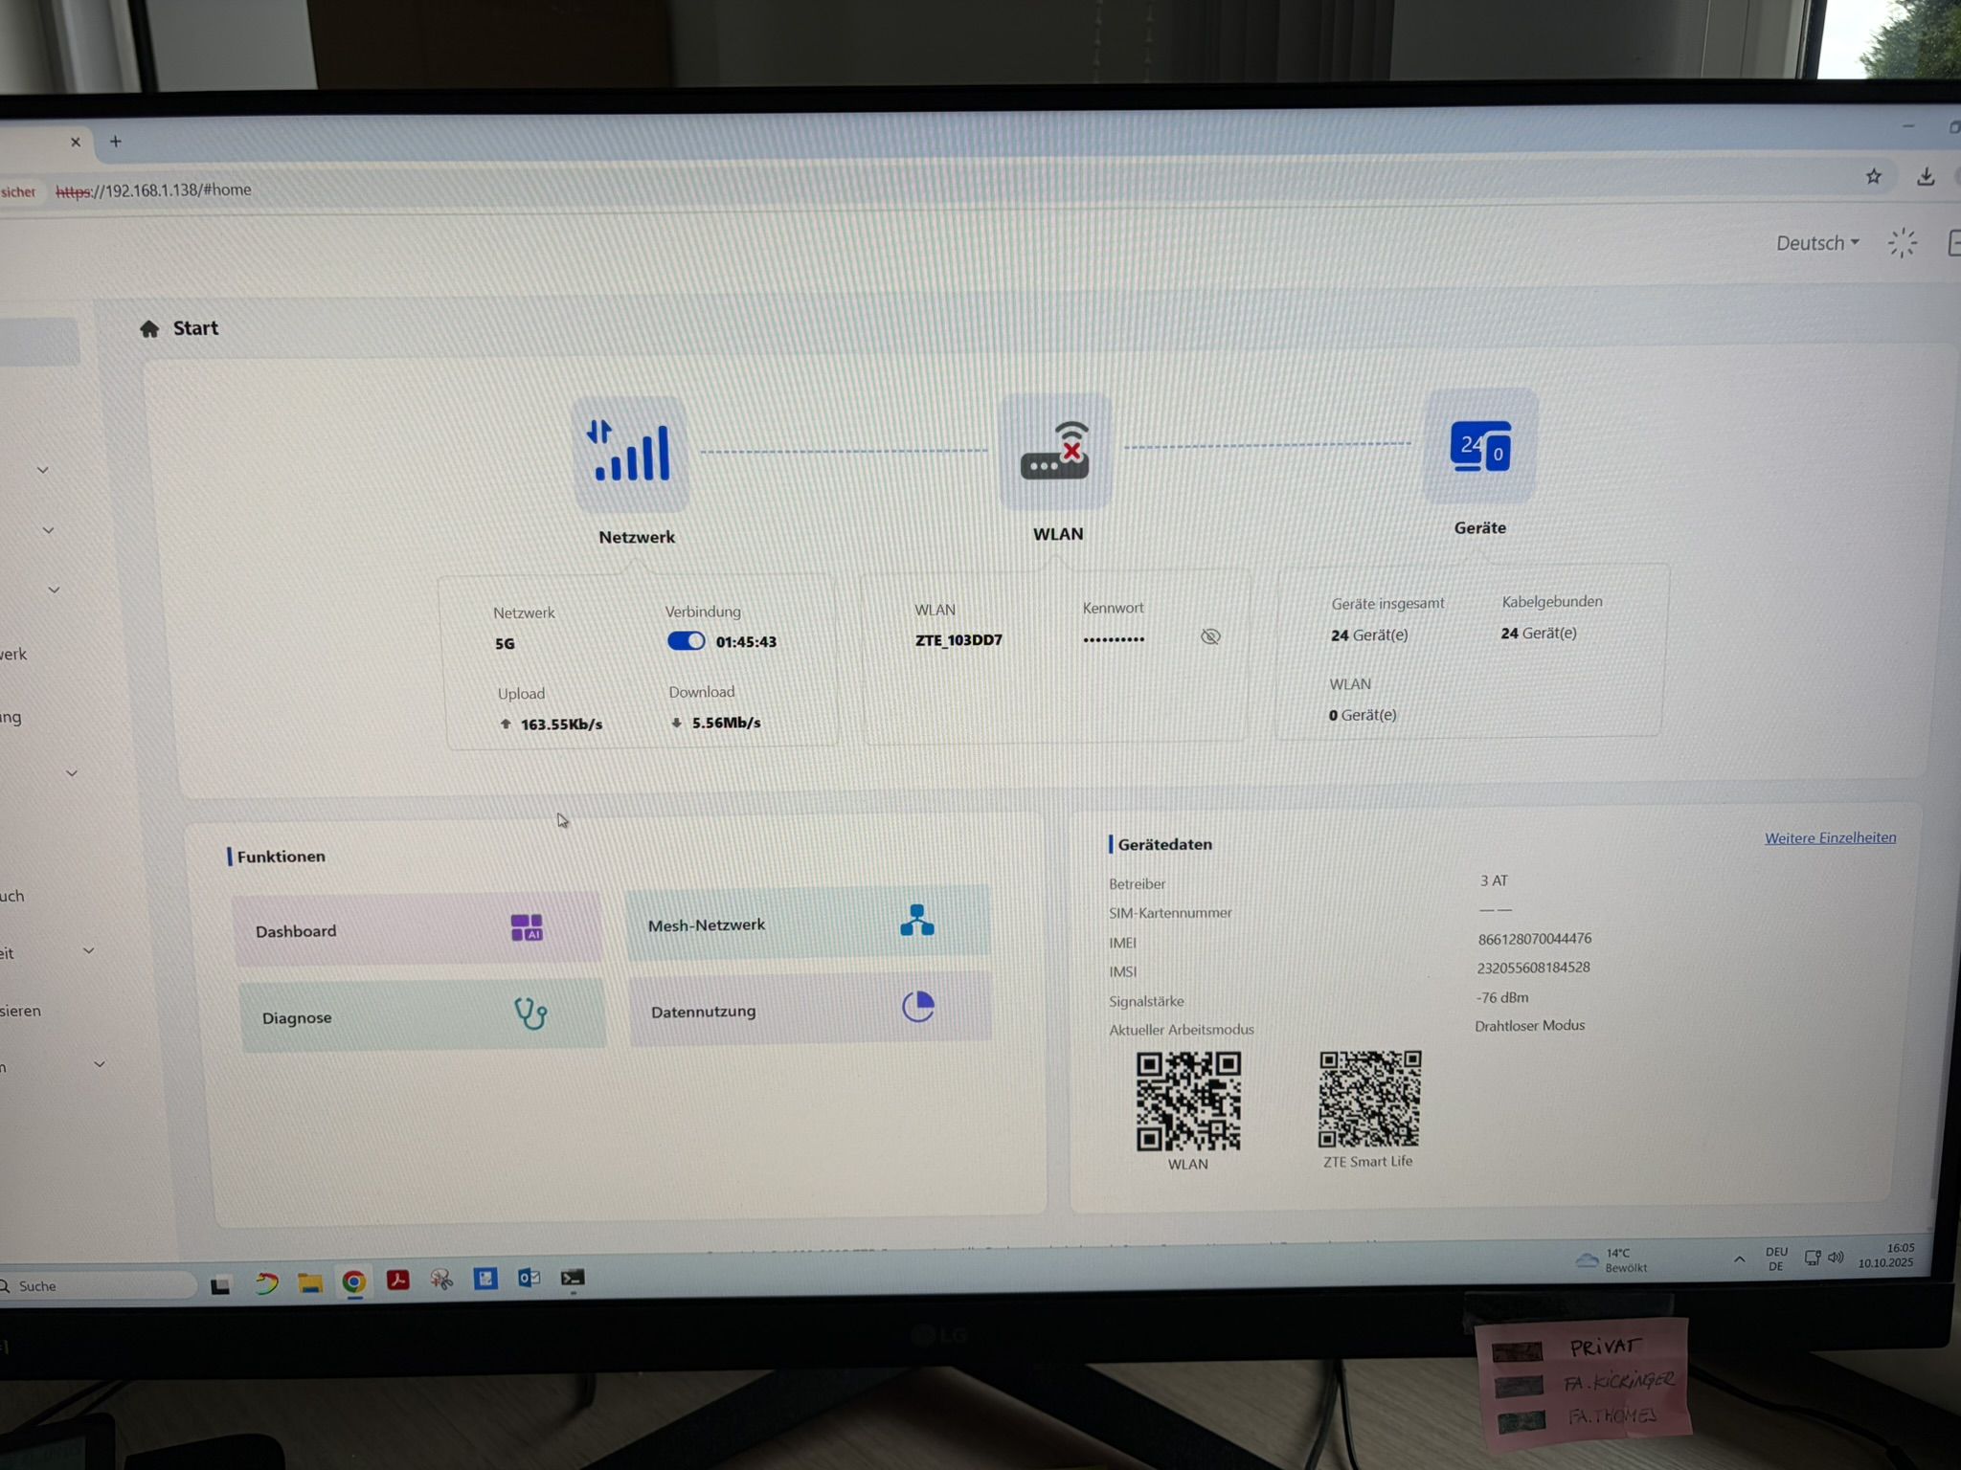
Task: Click the sun-shaped icon beside Deutsch
Action: [x=1902, y=243]
